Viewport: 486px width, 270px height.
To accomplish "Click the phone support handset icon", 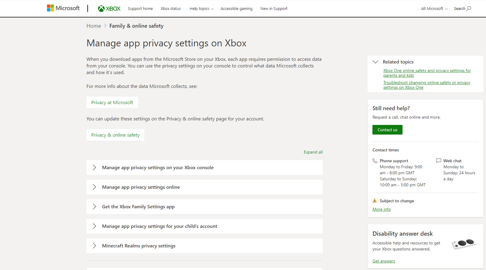I will (x=375, y=161).
